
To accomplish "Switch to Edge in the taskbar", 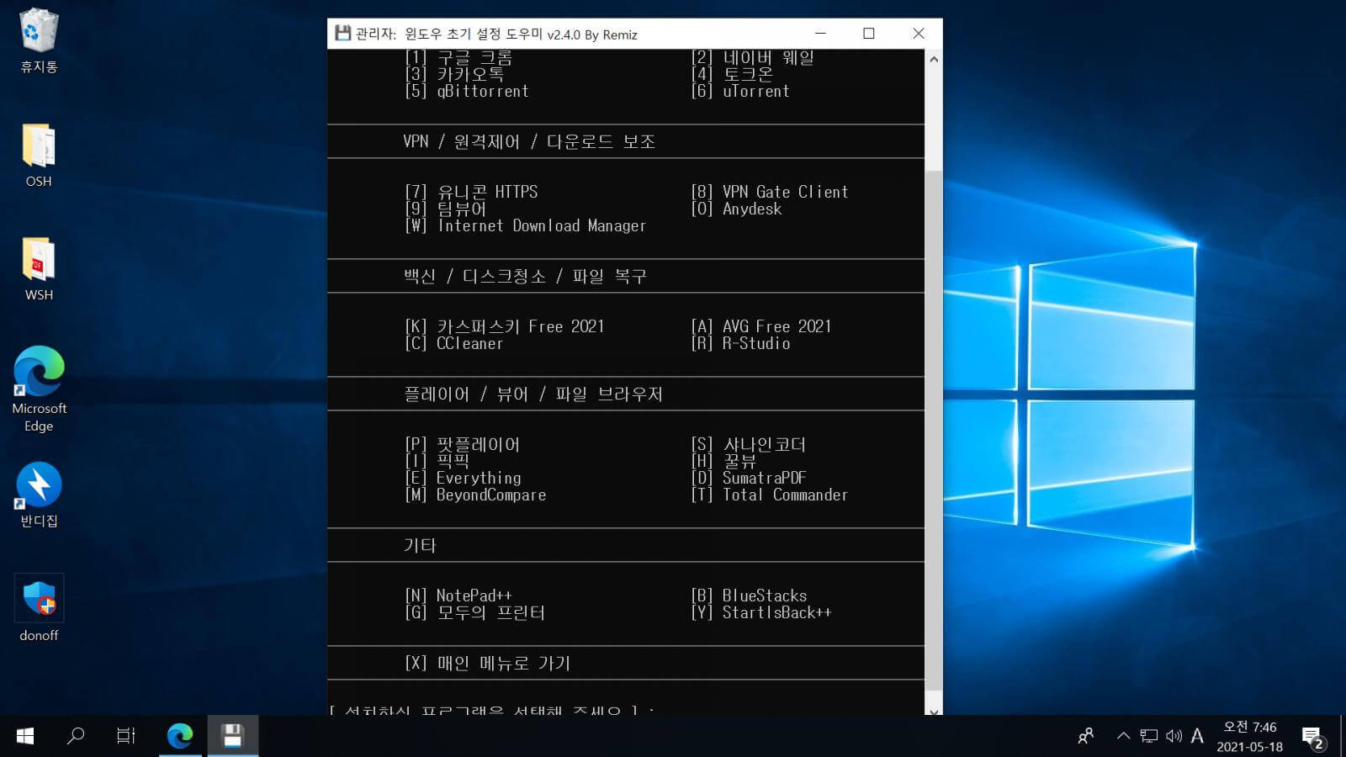I will click(x=180, y=736).
